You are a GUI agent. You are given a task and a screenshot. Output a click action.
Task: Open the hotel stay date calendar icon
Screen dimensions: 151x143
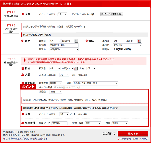77,69
